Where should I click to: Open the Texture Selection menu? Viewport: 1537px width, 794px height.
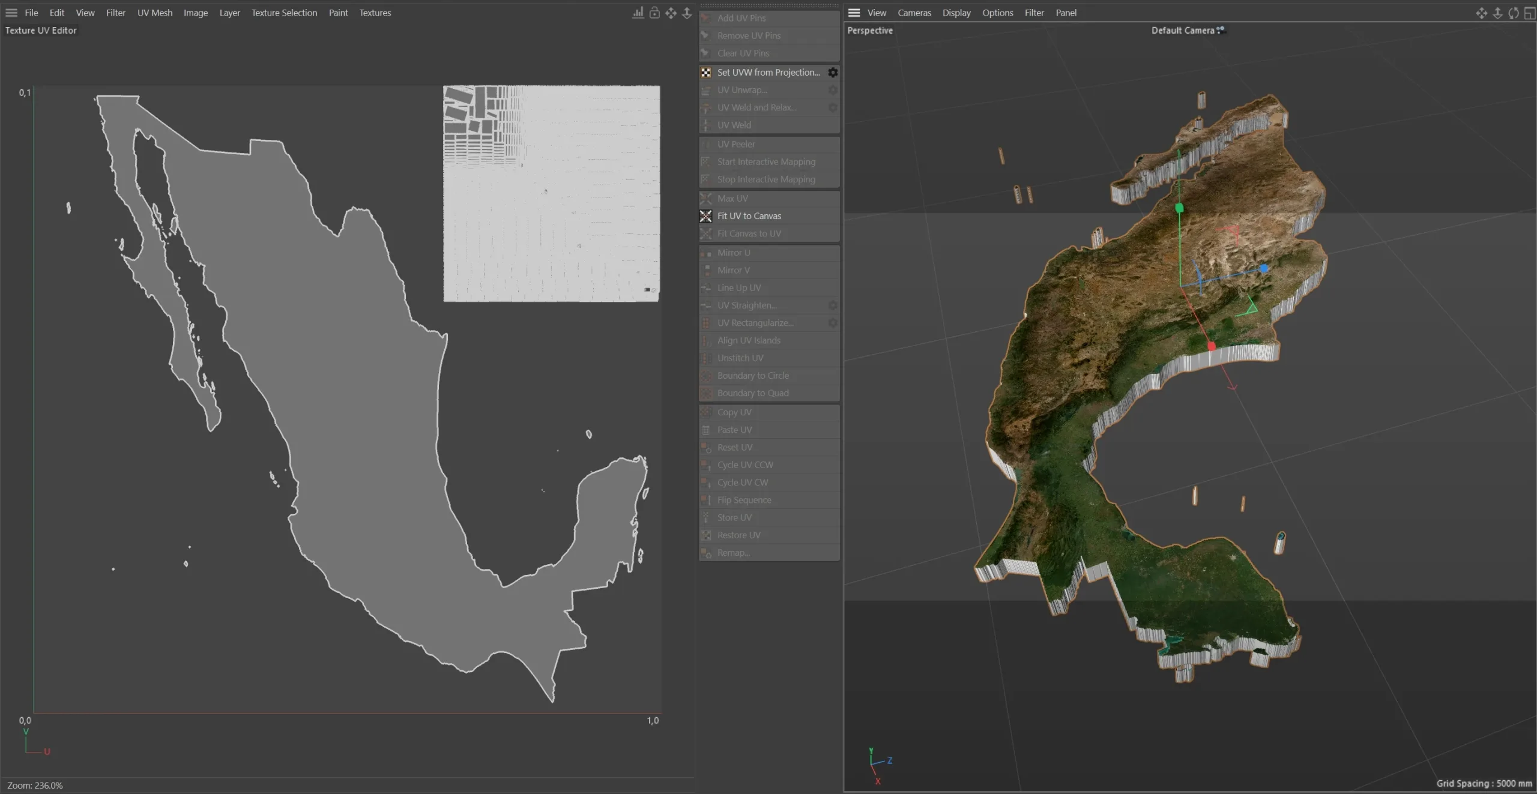click(284, 13)
